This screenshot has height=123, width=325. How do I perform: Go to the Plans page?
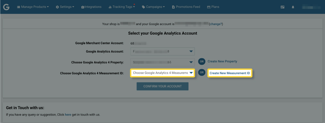(213, 7)
